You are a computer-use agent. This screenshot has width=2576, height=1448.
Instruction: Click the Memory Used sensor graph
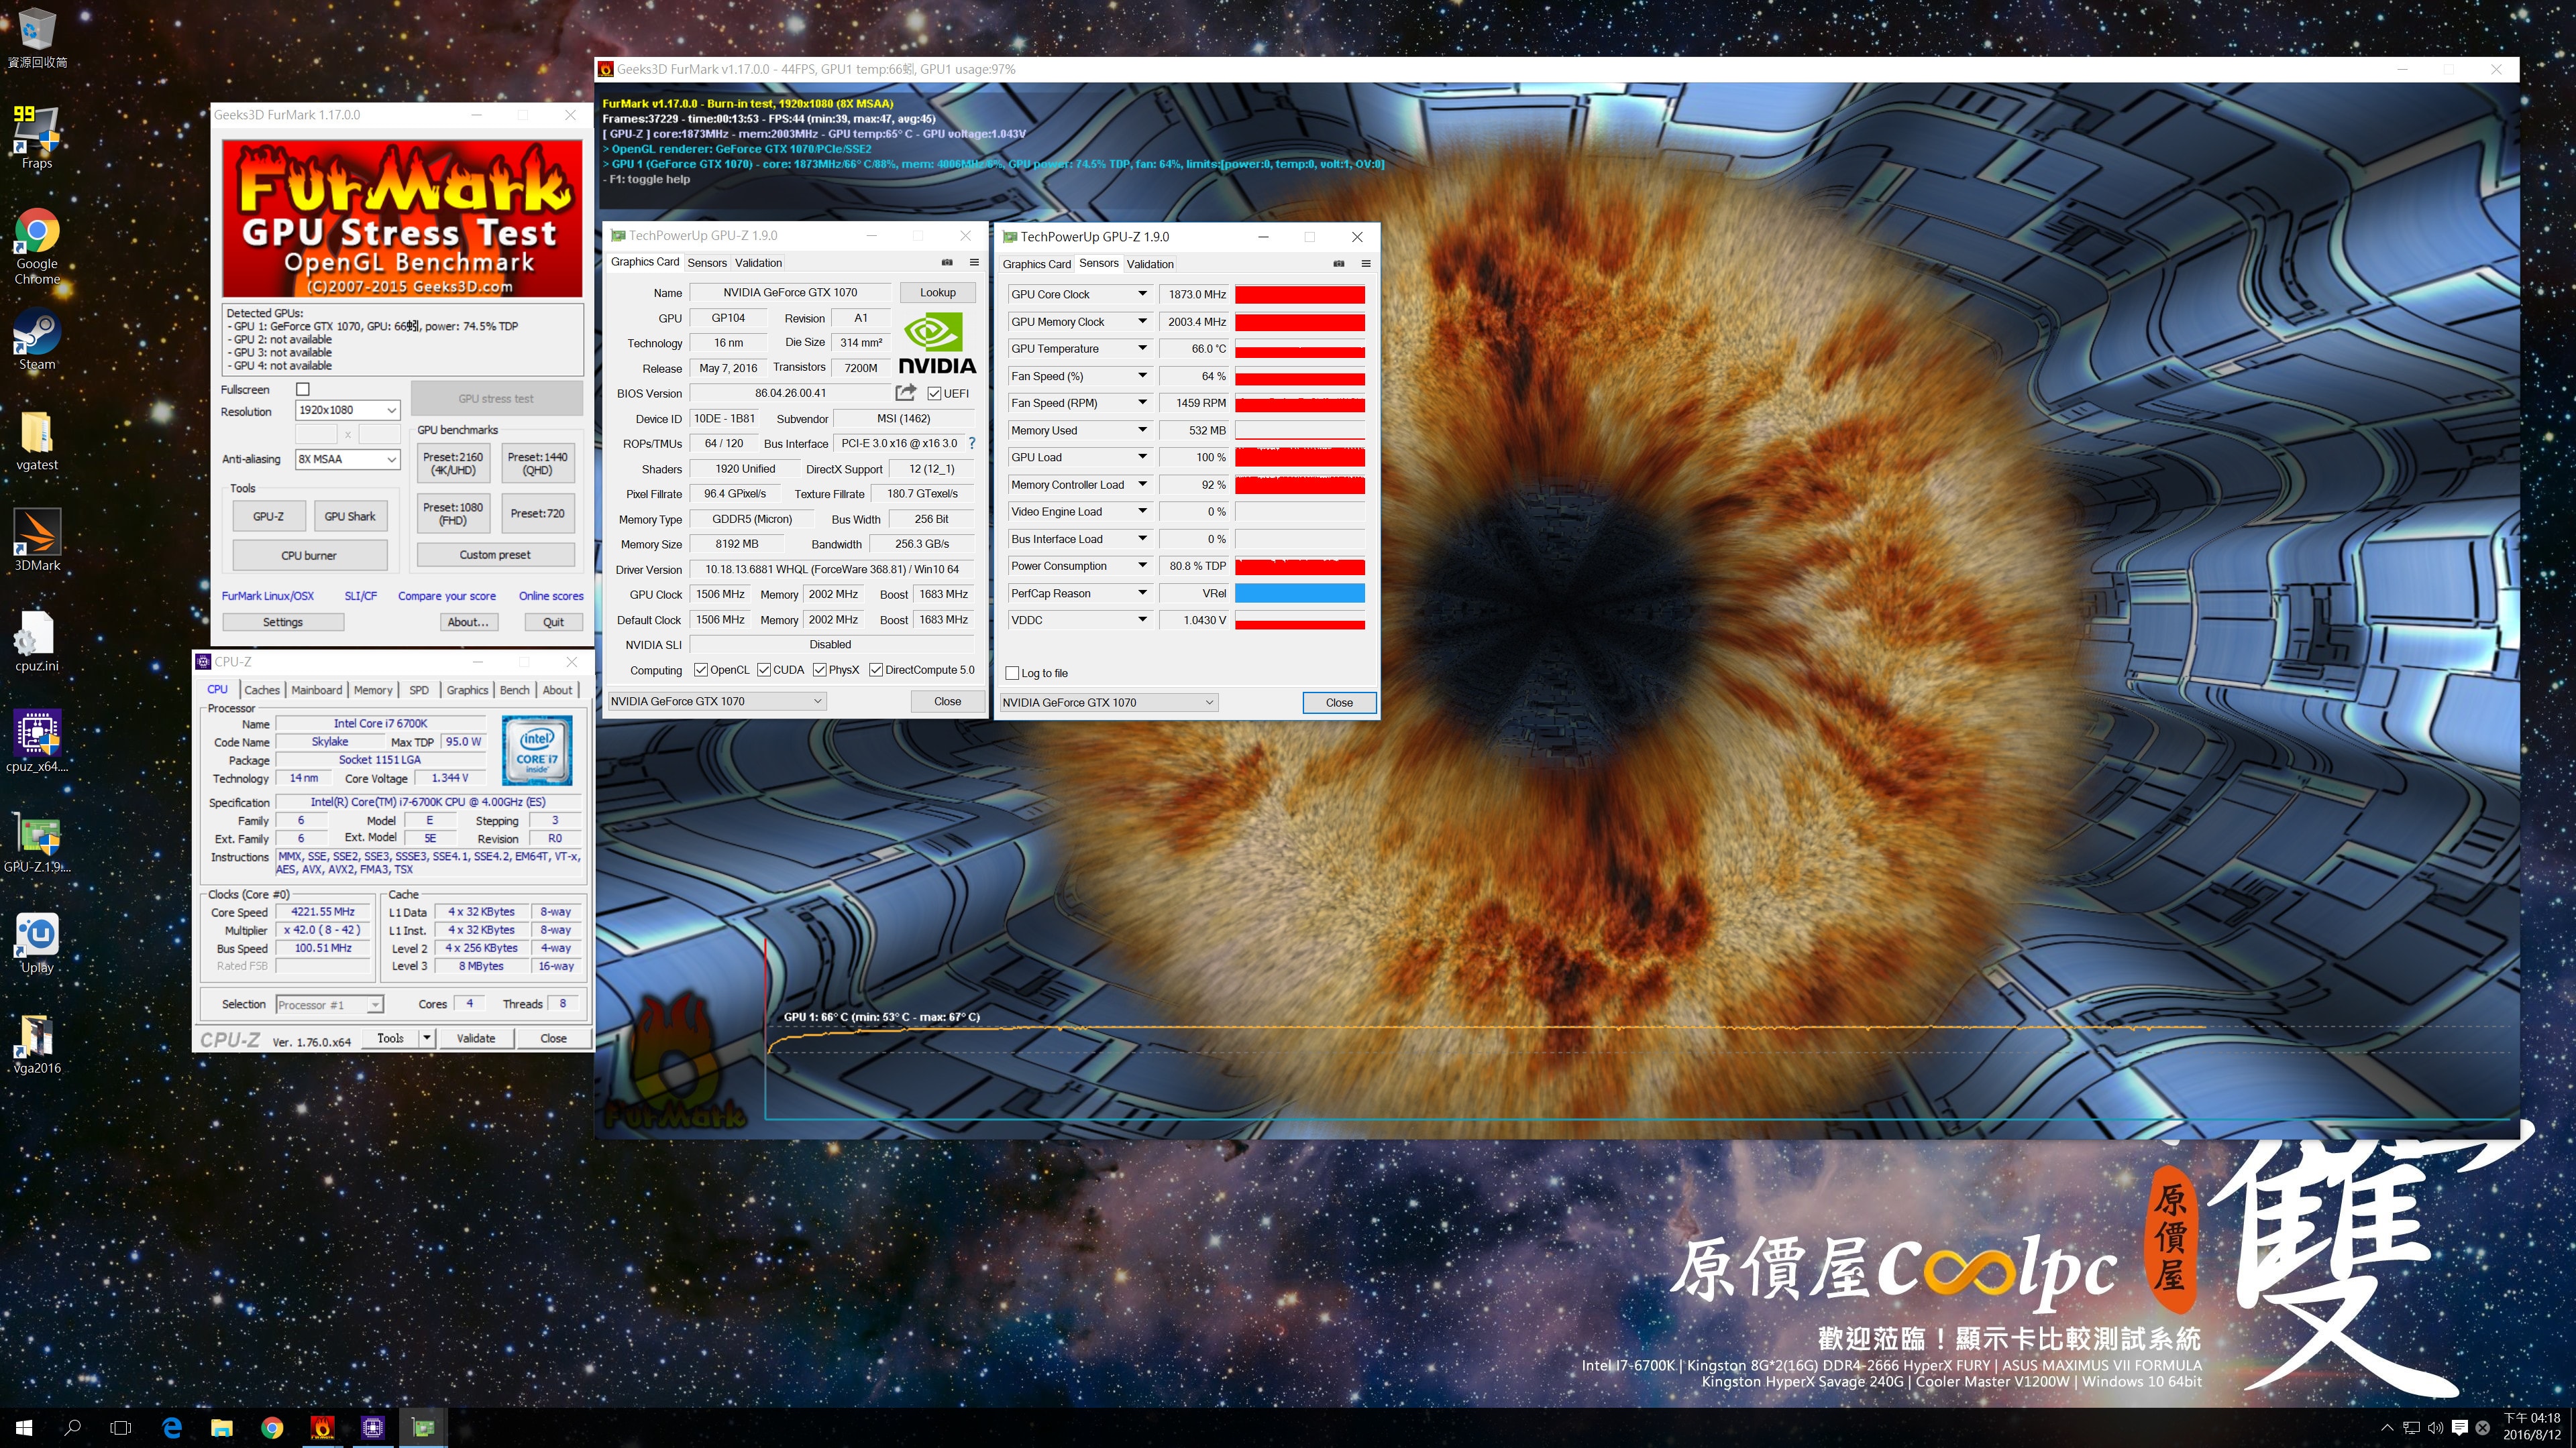click(x=1299, y=430)
